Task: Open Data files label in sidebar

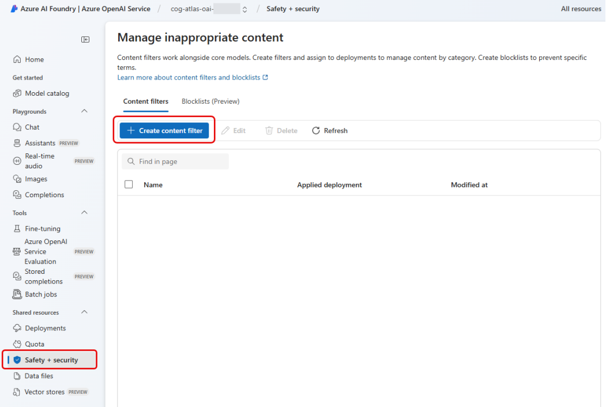Action: (39, 376)
